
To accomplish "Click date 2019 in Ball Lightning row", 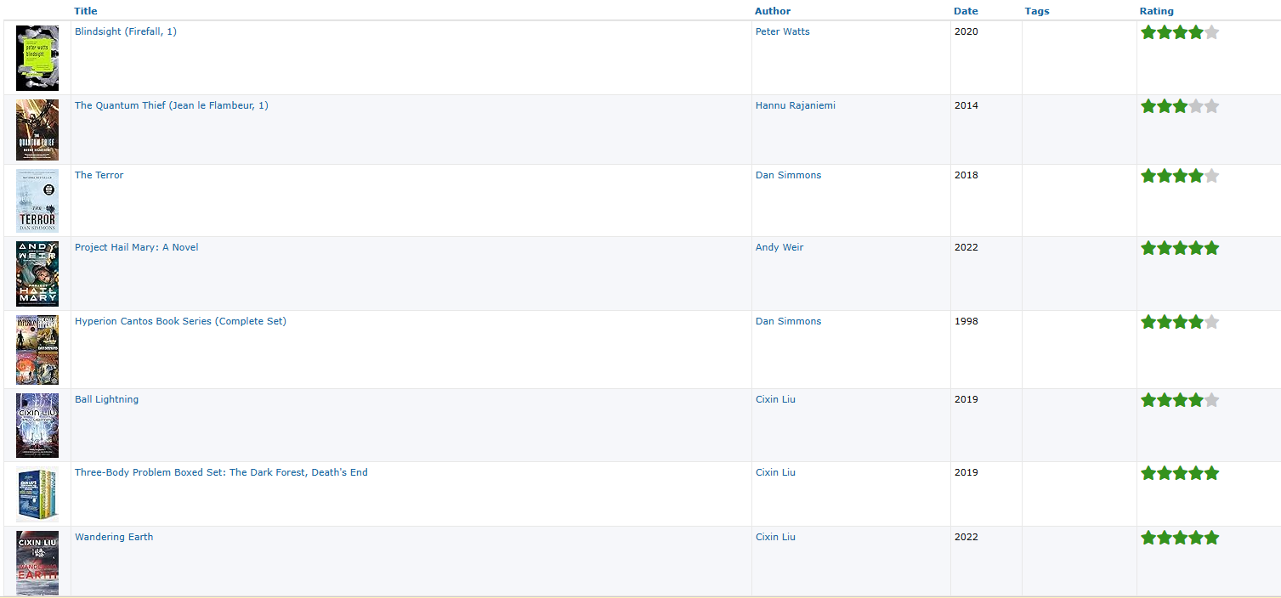I will pyautogui.click(x=966, y=399).
